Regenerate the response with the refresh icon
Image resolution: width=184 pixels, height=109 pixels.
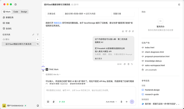tap(133, 31)
